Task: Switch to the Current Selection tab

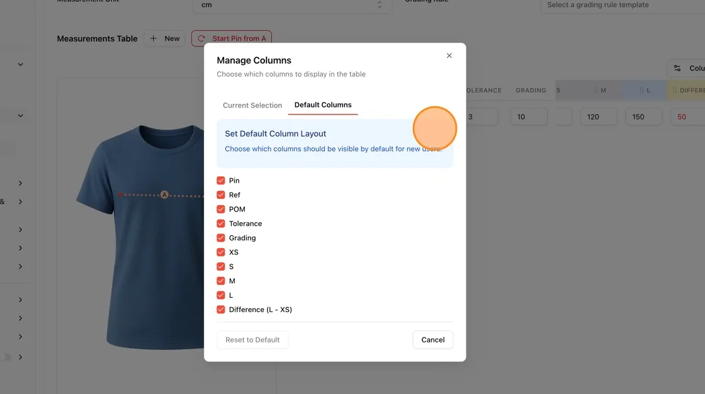Action: (x=252, y=105)
